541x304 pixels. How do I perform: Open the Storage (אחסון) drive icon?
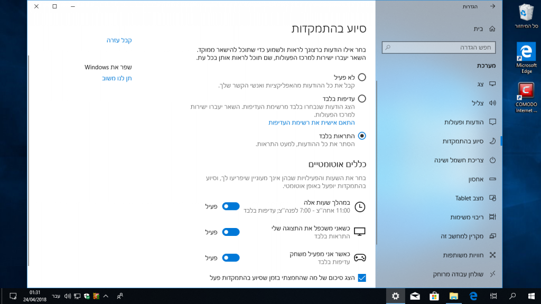tap(492, 179)
